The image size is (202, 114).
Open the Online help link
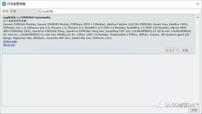point(10,42)
